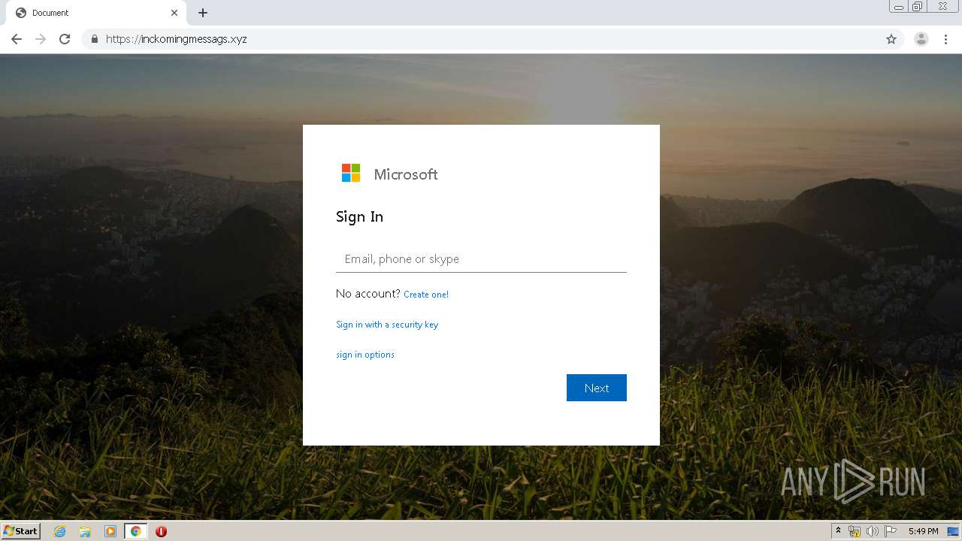Restore down the Chrome window

(918, 7)
